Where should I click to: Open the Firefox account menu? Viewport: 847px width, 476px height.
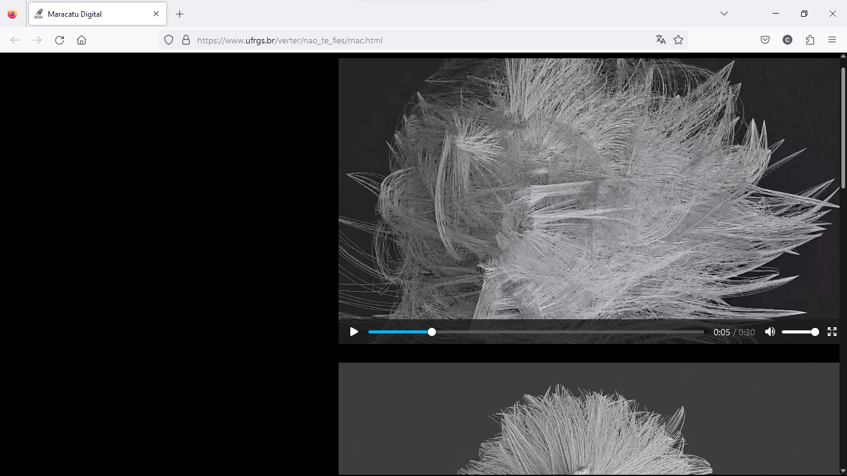787,40
